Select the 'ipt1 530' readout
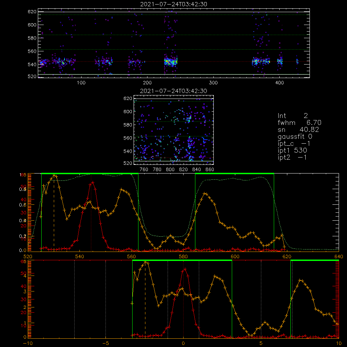The height and width of the screenshot is (347, 347). click(x=292, y=151)
